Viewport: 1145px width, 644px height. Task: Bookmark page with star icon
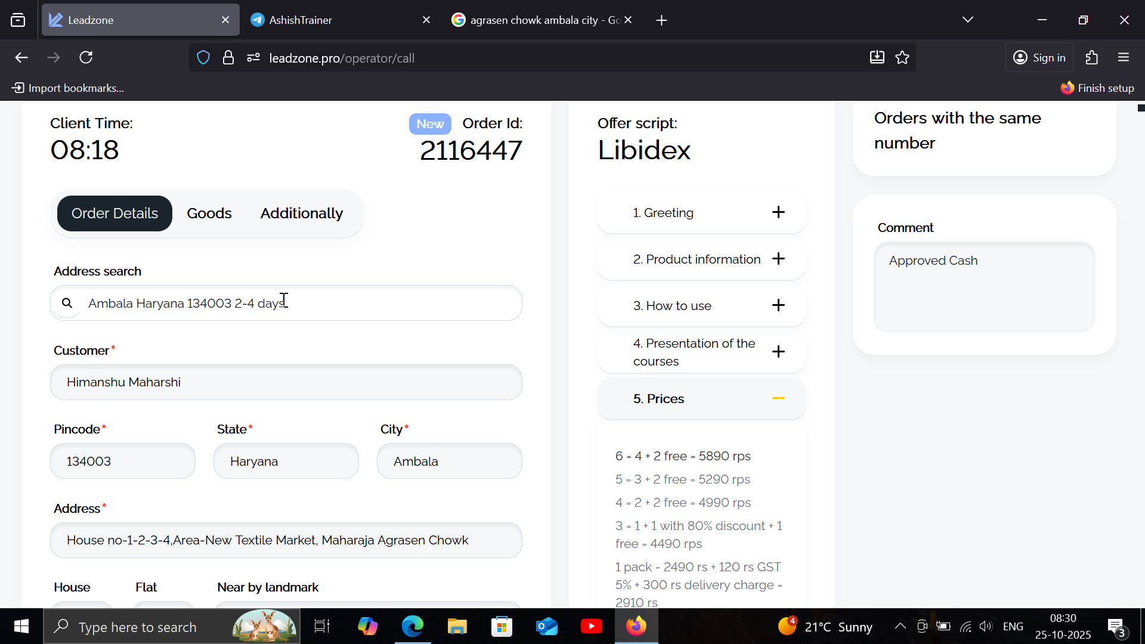tap(902, 57)
